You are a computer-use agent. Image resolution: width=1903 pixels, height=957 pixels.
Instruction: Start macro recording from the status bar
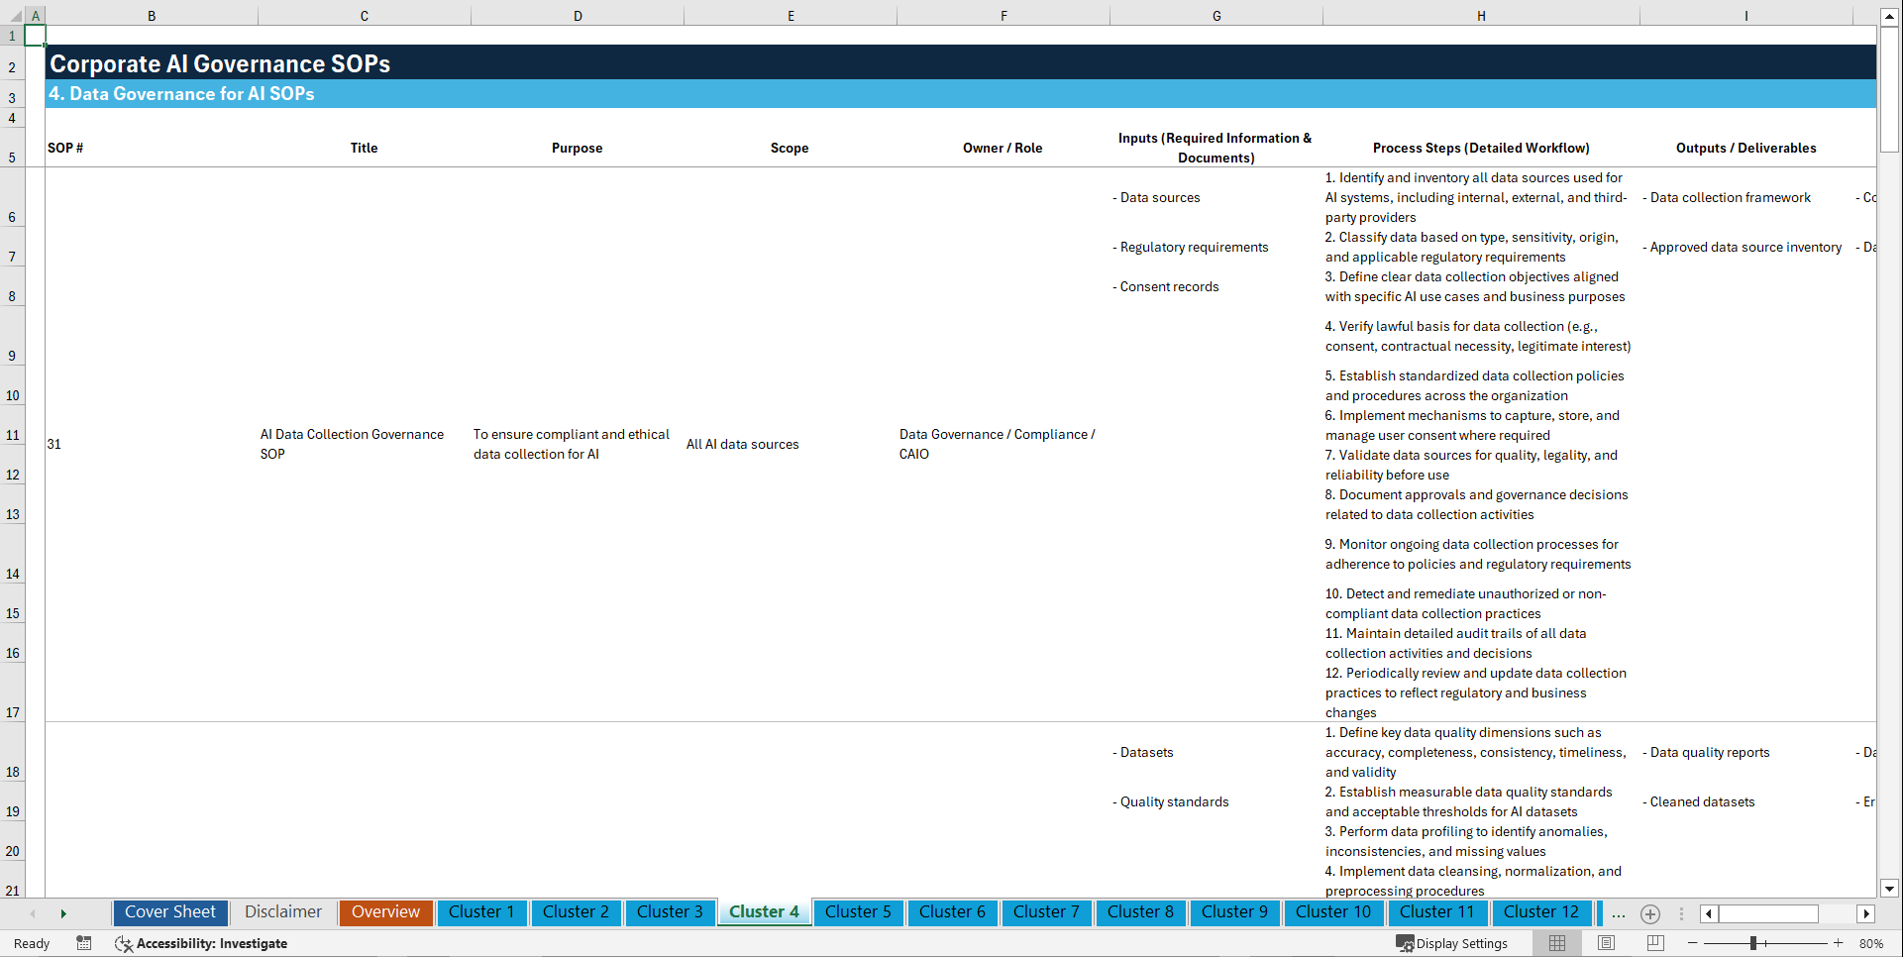[x=84, y=943]
